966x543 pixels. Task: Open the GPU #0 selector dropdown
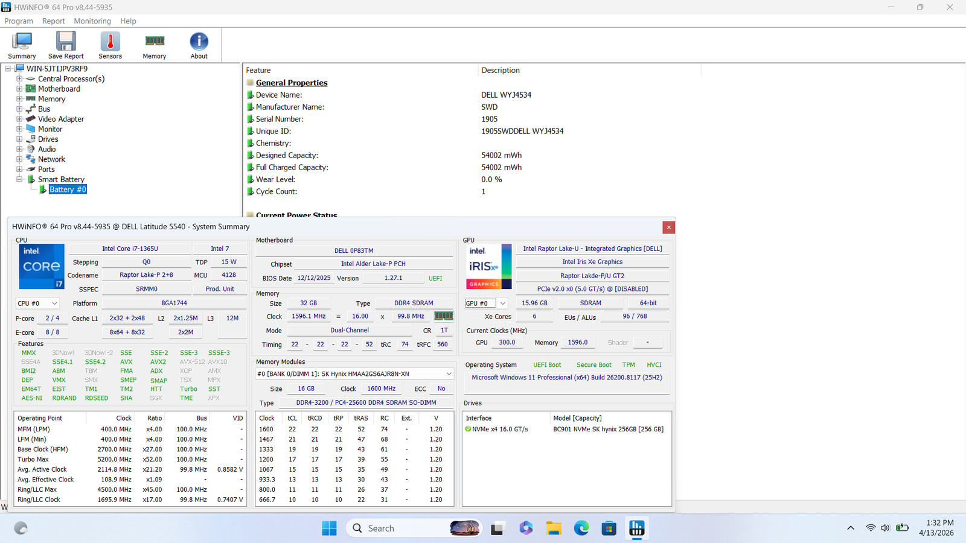pyautogui.click(x=485, y=303)
